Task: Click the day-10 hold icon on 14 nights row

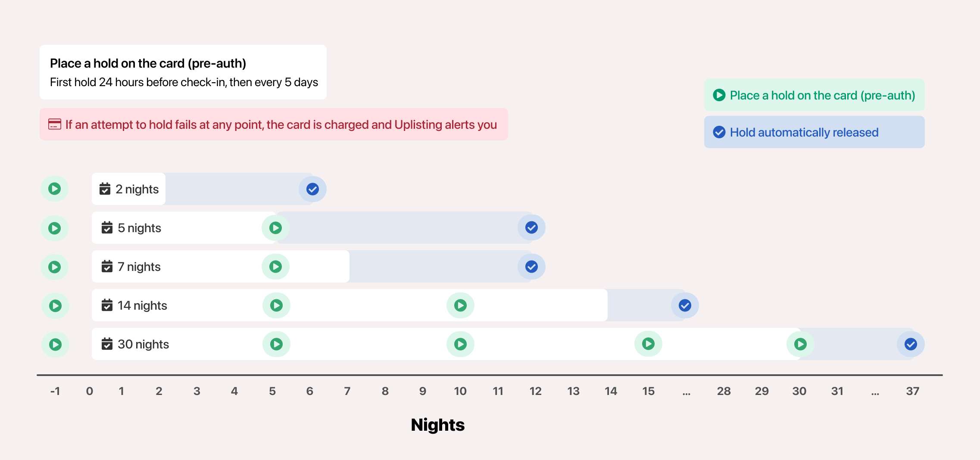Action: [x=461, y=305]
